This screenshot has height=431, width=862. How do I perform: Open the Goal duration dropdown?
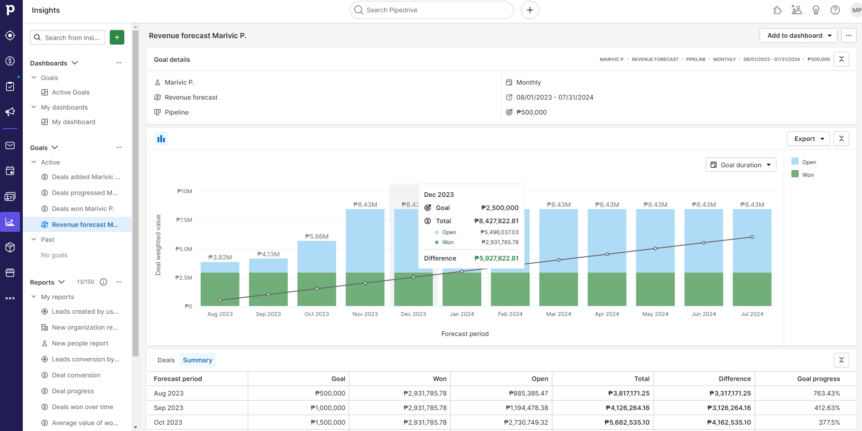741,165
